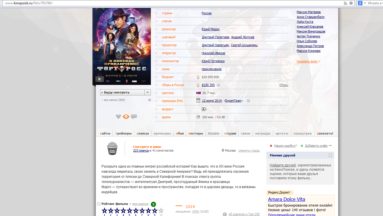Open producer Дмитрий Харатьян link
Viewport: 383px width, 216px height.
[215, 45]
